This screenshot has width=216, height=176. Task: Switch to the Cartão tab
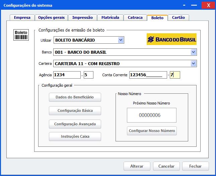(x=178, y=17)
